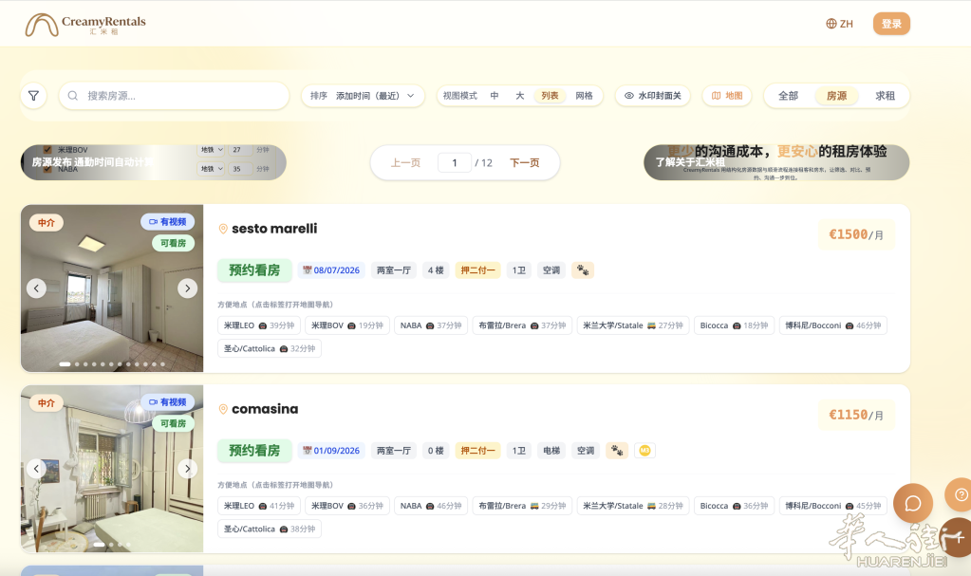Click 布雷拉/Brera 37分钟 tag

tap(522, 325)
